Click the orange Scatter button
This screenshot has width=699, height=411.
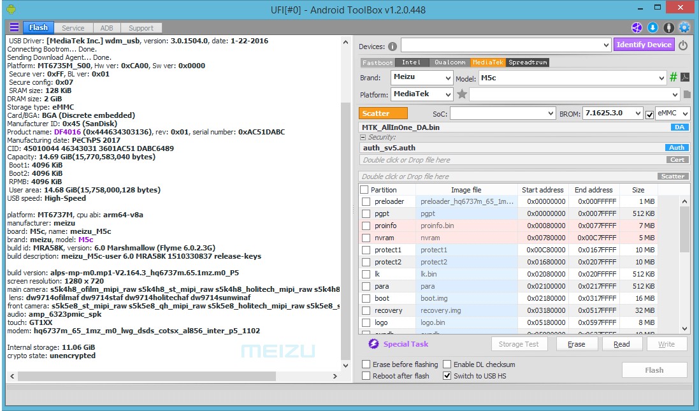click(x=383, y=113)
